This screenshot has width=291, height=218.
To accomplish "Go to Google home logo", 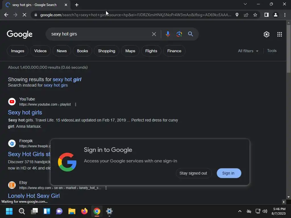I will click(x=20, y=34).
